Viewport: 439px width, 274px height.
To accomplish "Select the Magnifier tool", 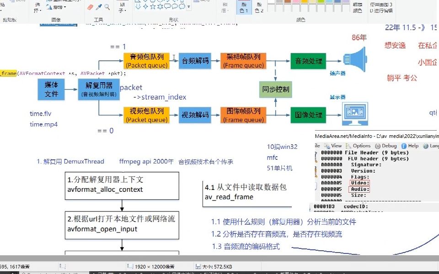I will (x=107, y=7).
